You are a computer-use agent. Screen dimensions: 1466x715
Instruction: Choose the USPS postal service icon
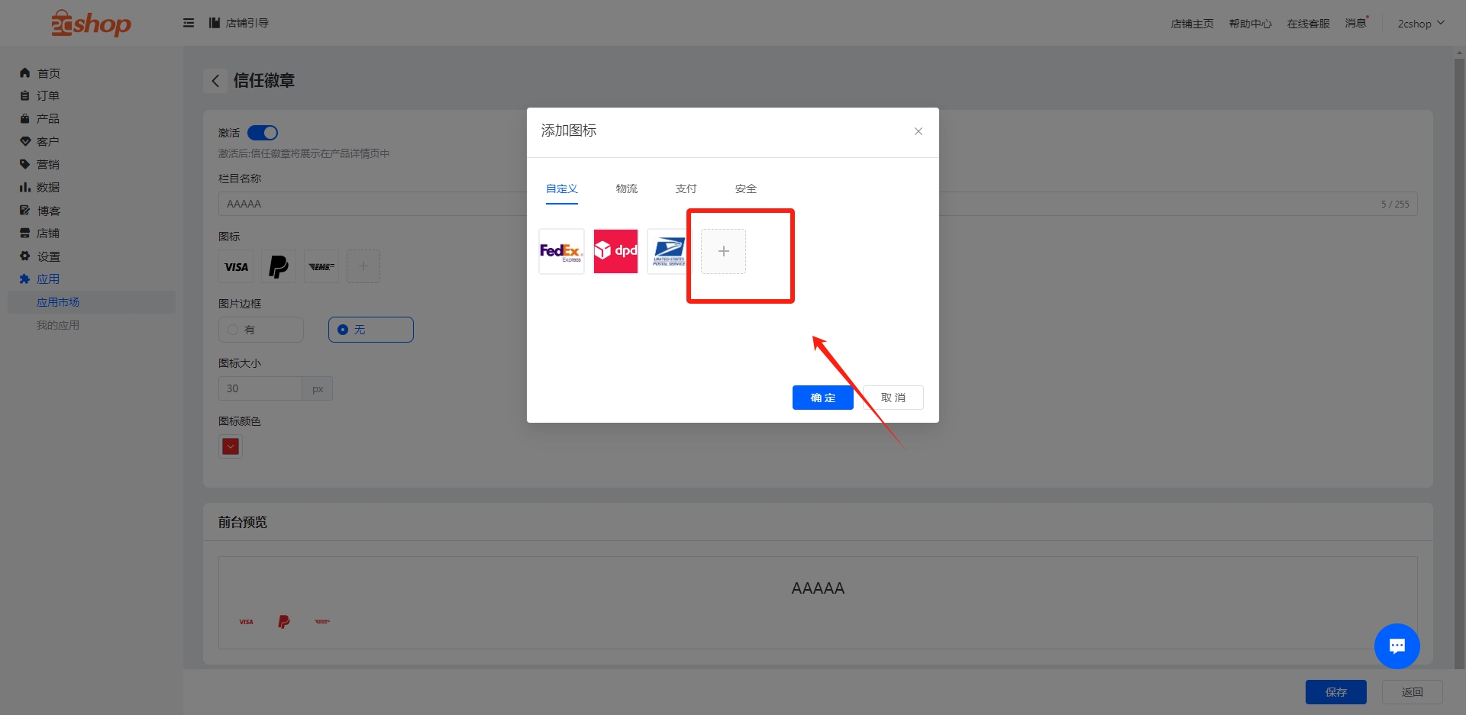pyautogui.click(x=669, y=251)
